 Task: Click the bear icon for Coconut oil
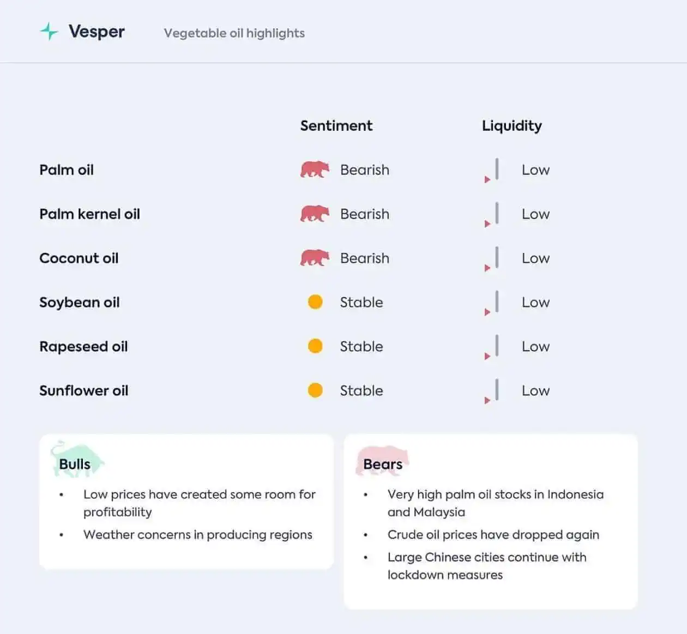[315, 258]
